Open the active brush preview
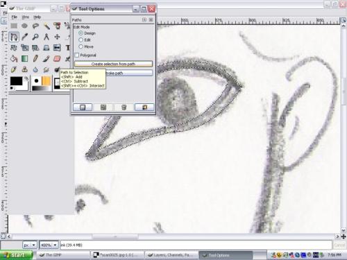Image resolution: width=347 pixels, height=260 pixels. (36, 81)
